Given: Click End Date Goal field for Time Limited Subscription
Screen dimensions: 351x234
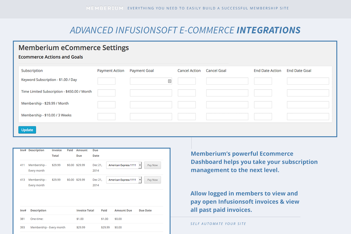Looking at the screenshot, I should (308, 93).
